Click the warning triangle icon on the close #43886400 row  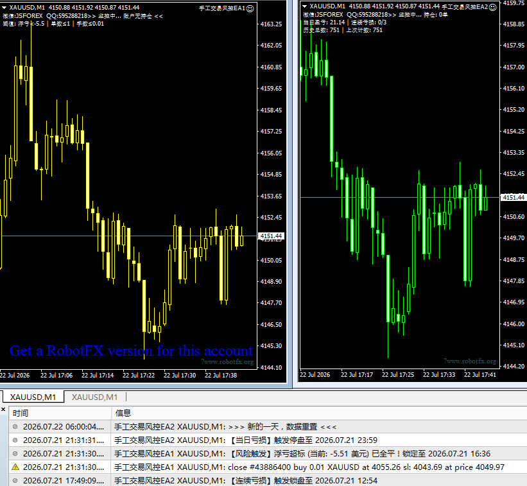tap(15, 467)
